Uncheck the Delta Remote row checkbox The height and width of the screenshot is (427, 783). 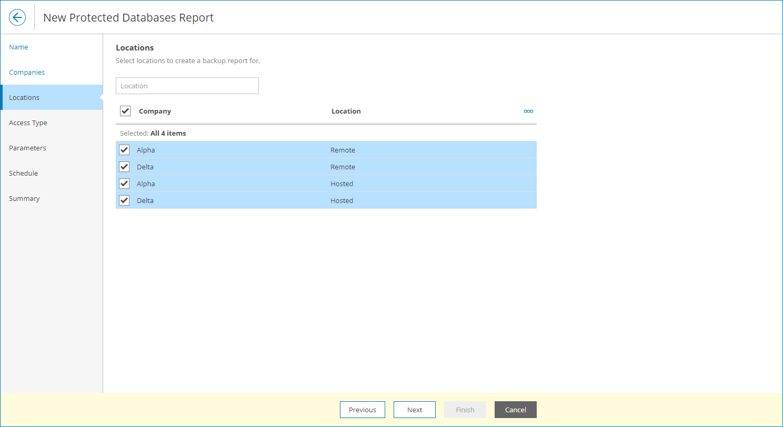124,167
